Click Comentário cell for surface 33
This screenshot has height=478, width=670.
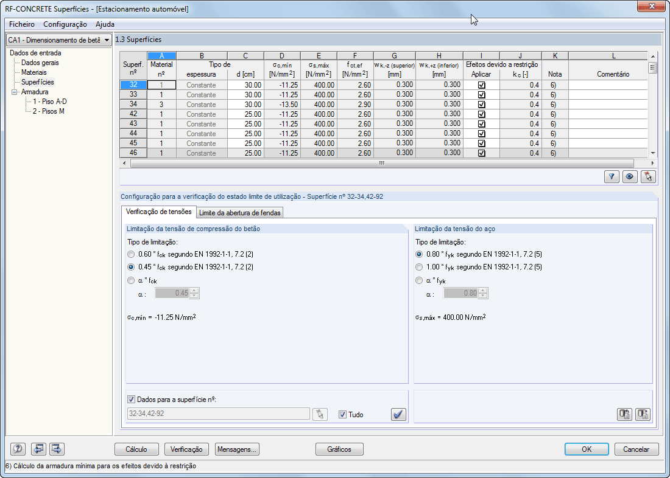click(608, 95)
